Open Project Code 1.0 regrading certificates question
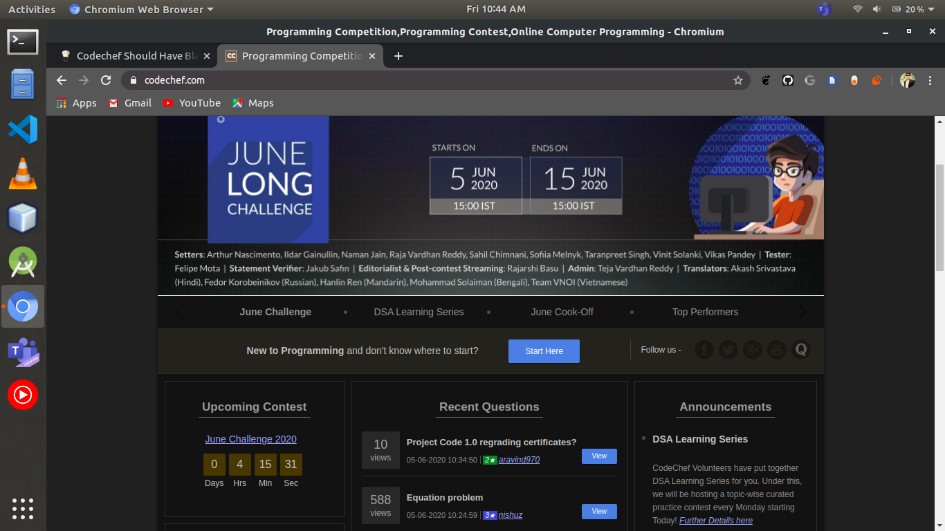This screenshot has width=945, height=531. 491,442
